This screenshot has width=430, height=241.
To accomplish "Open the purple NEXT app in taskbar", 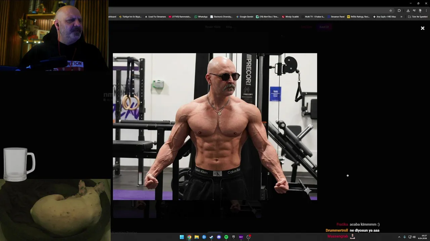I will tap(241, 237).
